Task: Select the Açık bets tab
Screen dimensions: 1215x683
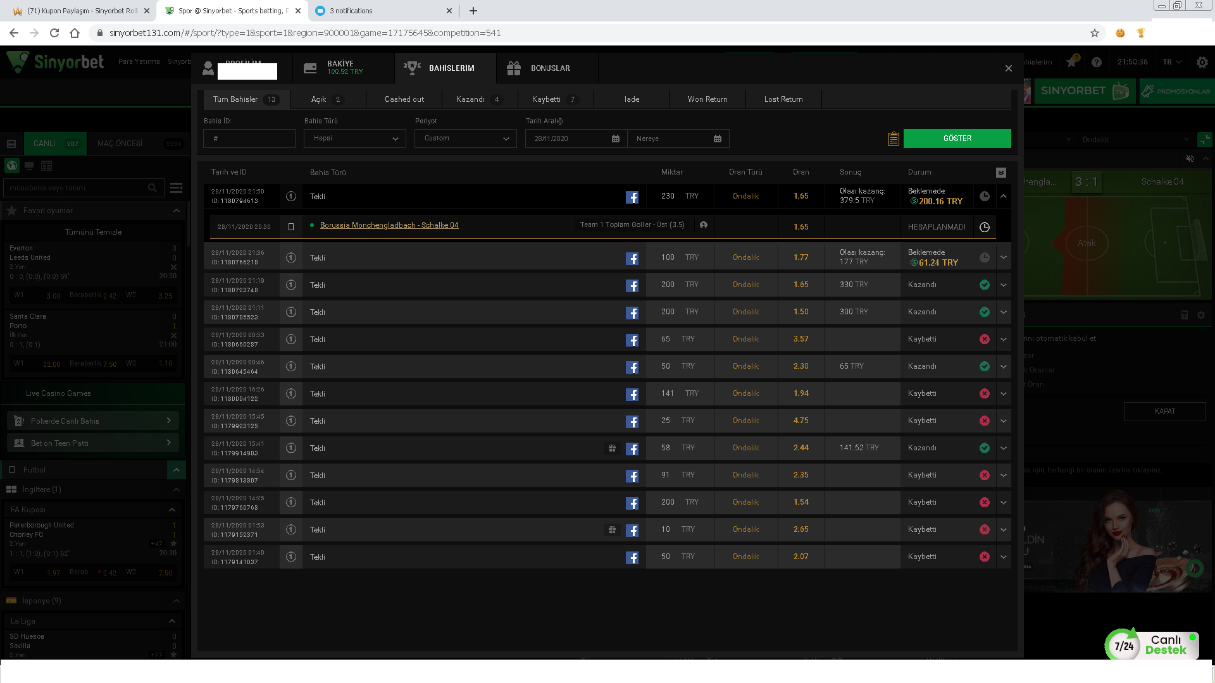Action: point(327,99)
